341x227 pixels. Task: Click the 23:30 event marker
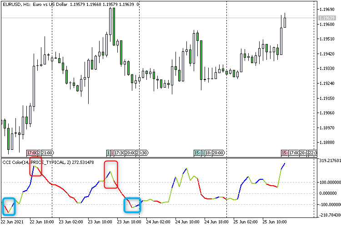point(142,153)
